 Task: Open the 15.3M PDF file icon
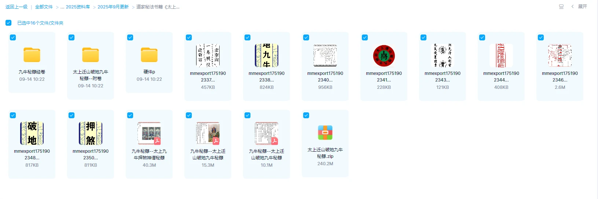coord(208,133)
